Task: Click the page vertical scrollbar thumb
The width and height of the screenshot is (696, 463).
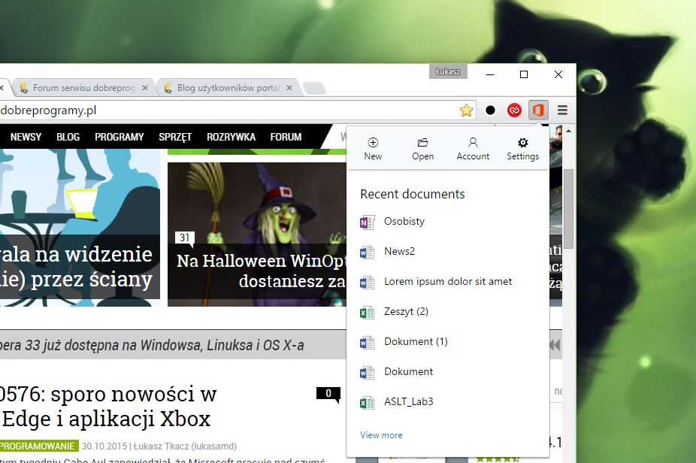Action: [x=568, y=209]
